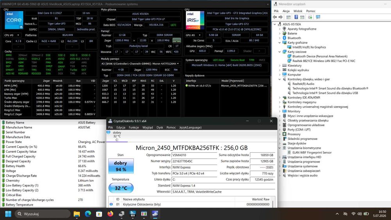Expand the Monitory node
This screenshot has height=220, width=391.
coord(280,111)
